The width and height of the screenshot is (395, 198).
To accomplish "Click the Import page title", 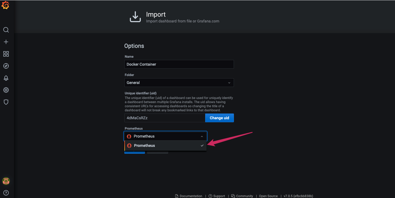I will (156, 14).
